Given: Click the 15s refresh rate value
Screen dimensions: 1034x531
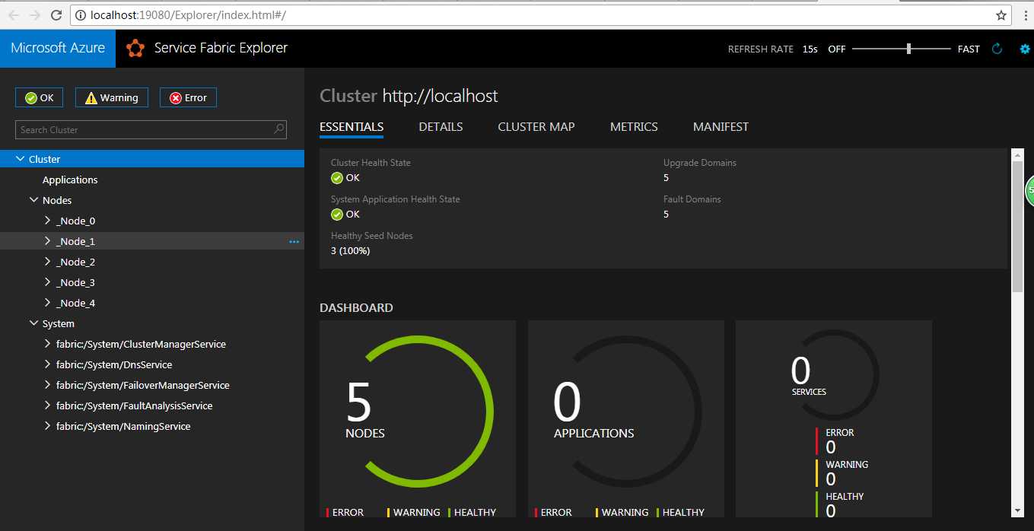Looking at the screenshot, I should [810, 49].
